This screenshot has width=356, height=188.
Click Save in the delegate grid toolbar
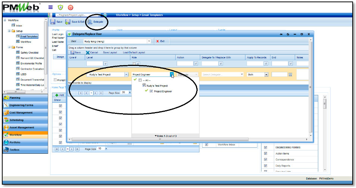(x=75, y=52)
